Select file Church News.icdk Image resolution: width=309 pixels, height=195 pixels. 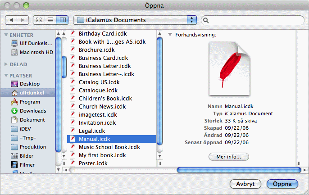click(x=112, y=107)
